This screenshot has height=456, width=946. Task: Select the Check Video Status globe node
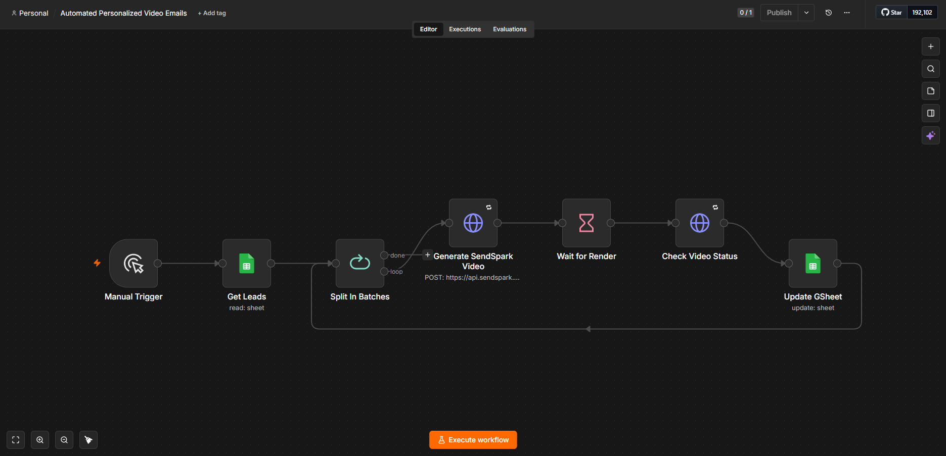(700, 223)
